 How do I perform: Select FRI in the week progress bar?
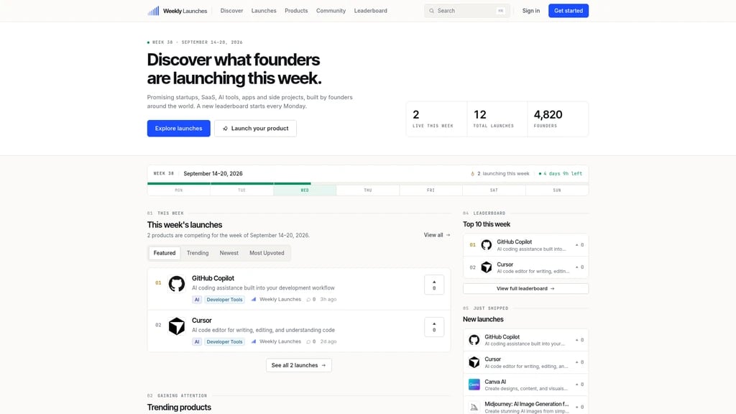pyautogui.click(x=431, y=190)
